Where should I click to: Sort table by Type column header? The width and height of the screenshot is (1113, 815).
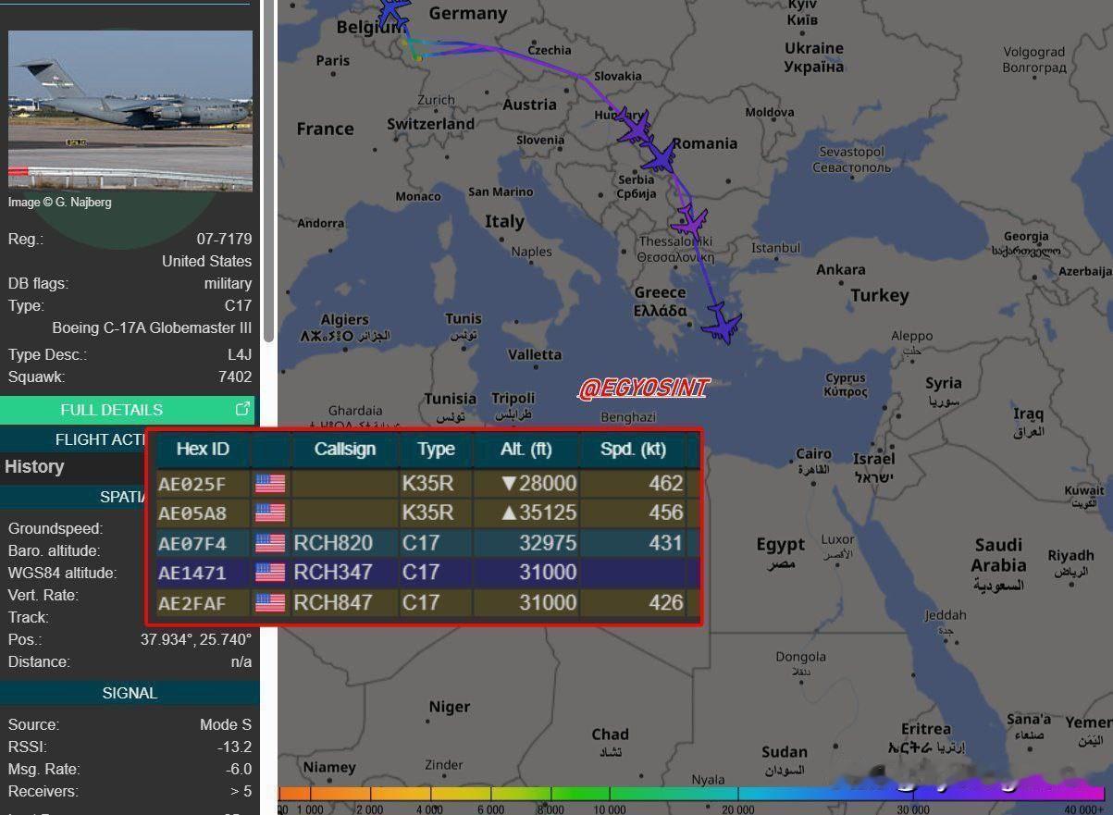click(x=436, y=449)
